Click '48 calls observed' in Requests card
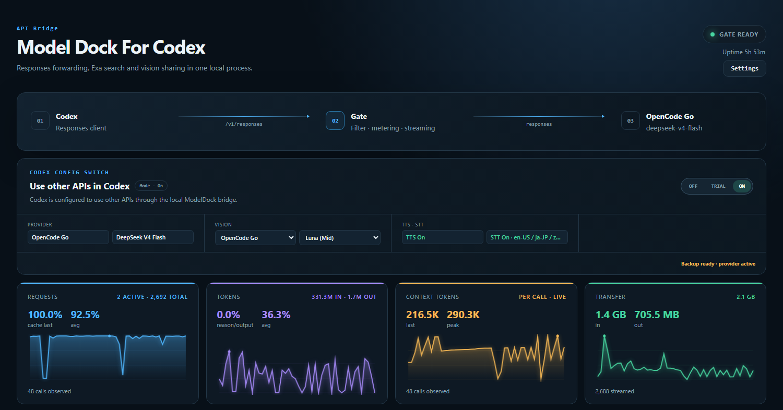This screenshot has width=783, height=410. [x=49, y=391]
